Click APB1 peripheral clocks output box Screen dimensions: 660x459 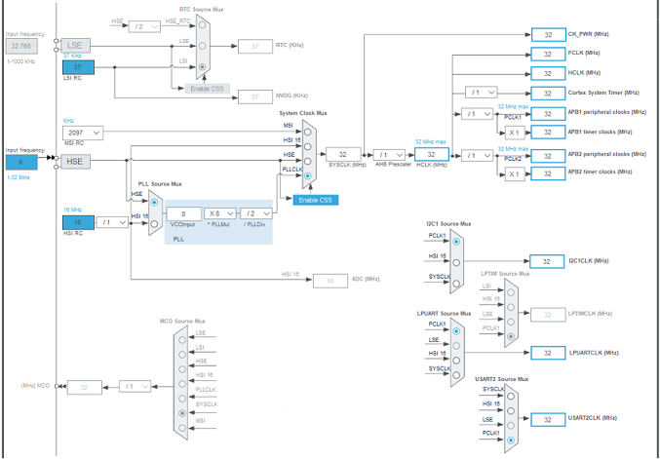pos(548,114)
